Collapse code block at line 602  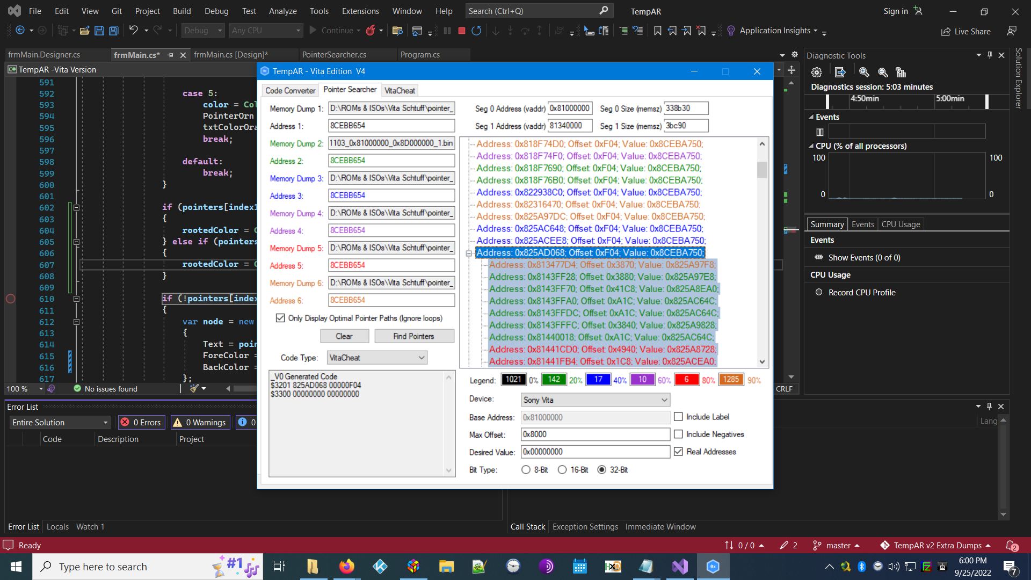76,208
